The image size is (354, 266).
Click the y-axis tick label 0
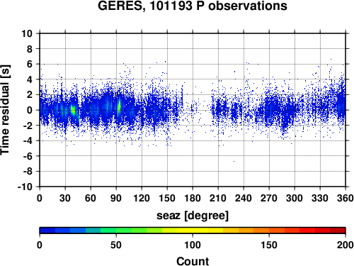30,110
